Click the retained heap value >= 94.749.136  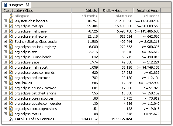[x=148, y=67]
